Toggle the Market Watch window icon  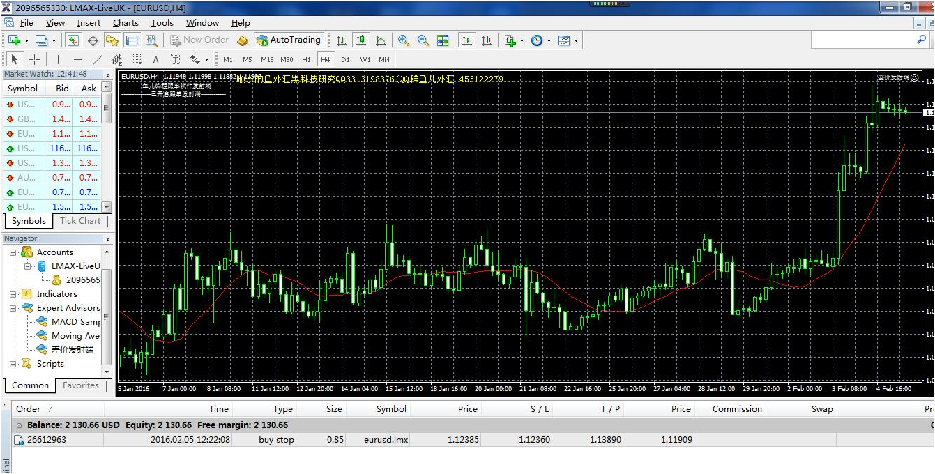tap(73, 40)
